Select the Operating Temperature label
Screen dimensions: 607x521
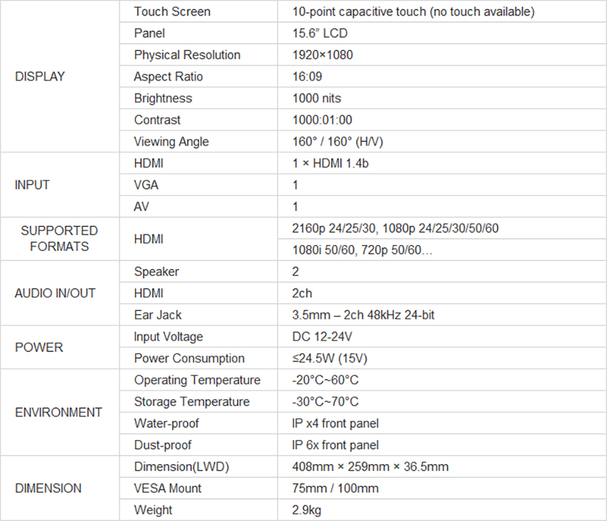click(x=197, y=380)
